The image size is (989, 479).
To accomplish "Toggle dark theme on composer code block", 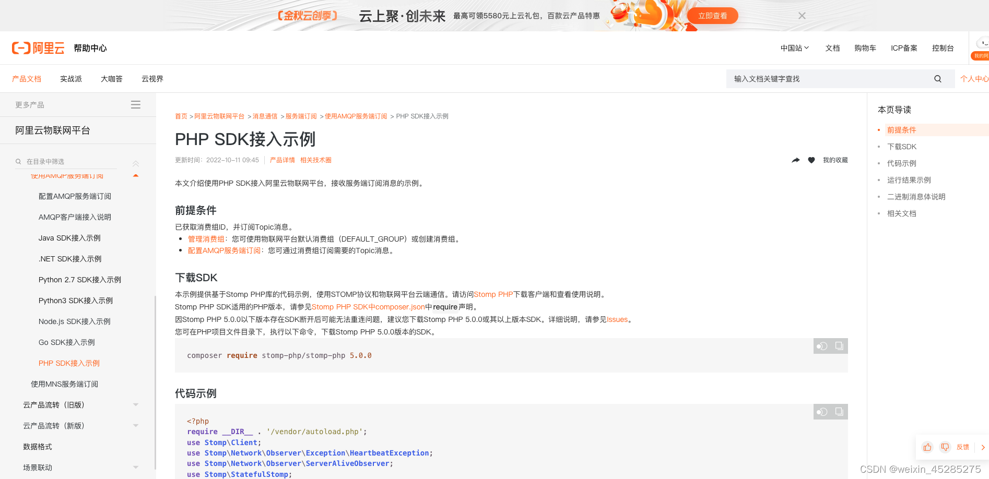I will (822, 346).
